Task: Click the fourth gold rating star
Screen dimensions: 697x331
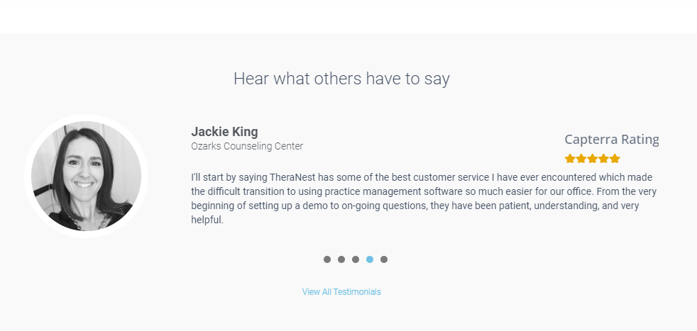Action: point(603,158)
